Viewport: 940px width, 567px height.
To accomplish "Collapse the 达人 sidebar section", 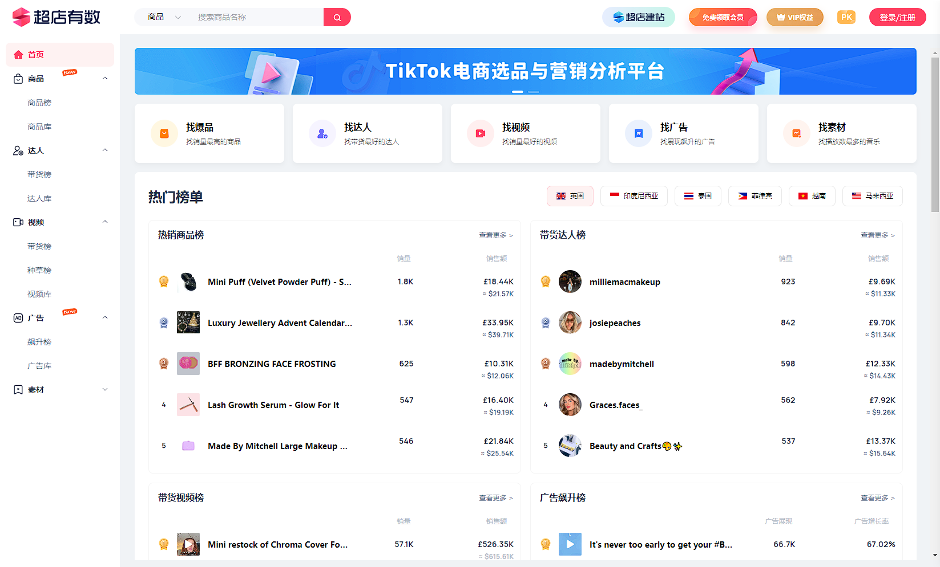I will tap(104, 150).
